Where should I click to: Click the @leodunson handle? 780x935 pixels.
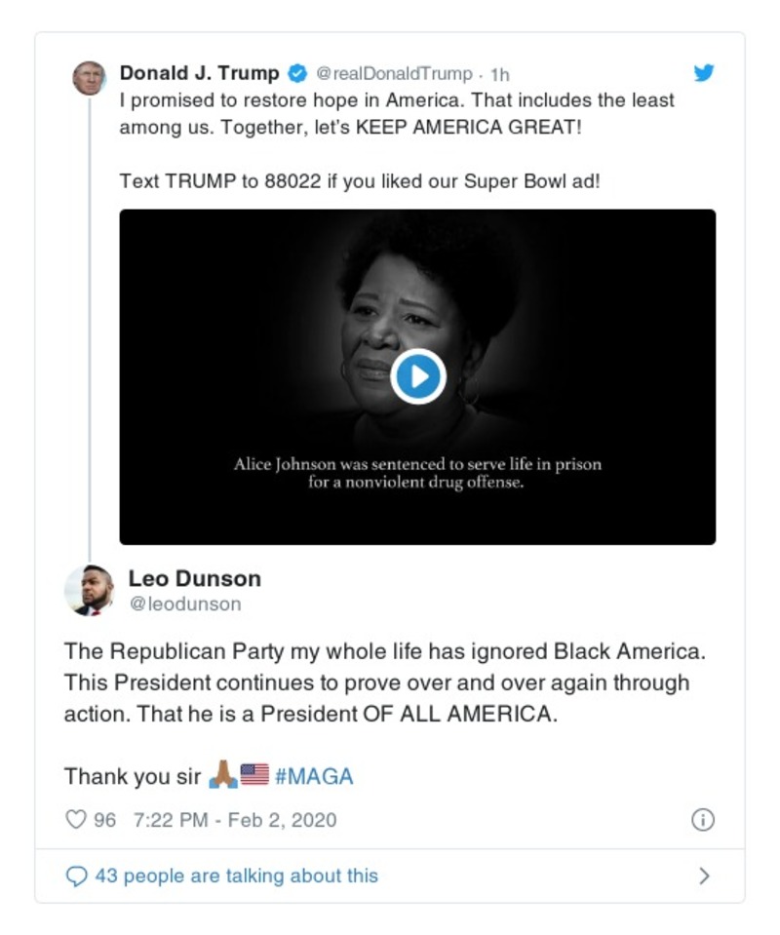(184, 604)
